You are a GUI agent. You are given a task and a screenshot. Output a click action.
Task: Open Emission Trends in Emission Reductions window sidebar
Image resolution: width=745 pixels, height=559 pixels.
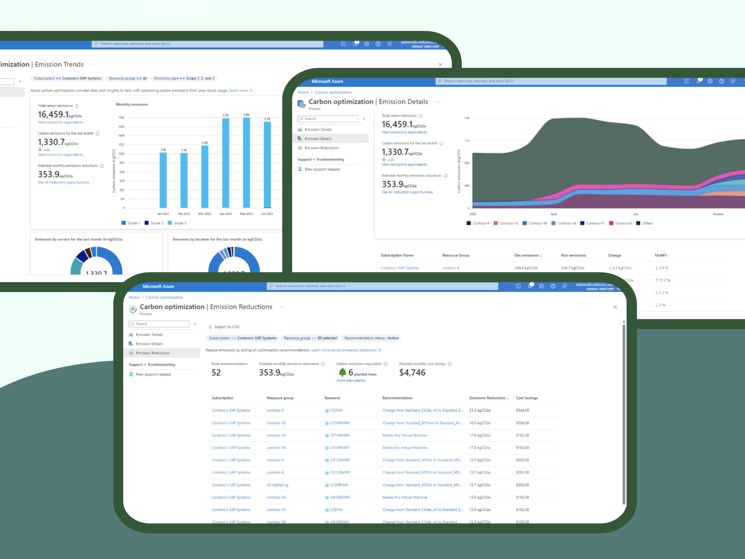149,335
